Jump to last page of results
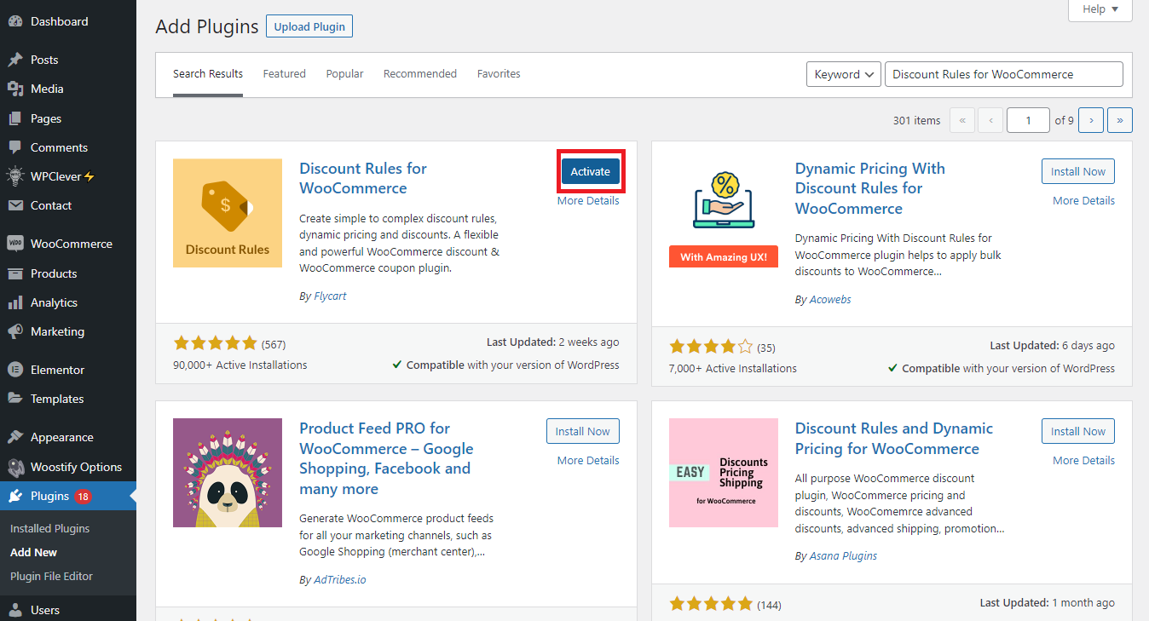Image resolution: width=1149 pixels, height=621 pixels. pos(1120,120)
